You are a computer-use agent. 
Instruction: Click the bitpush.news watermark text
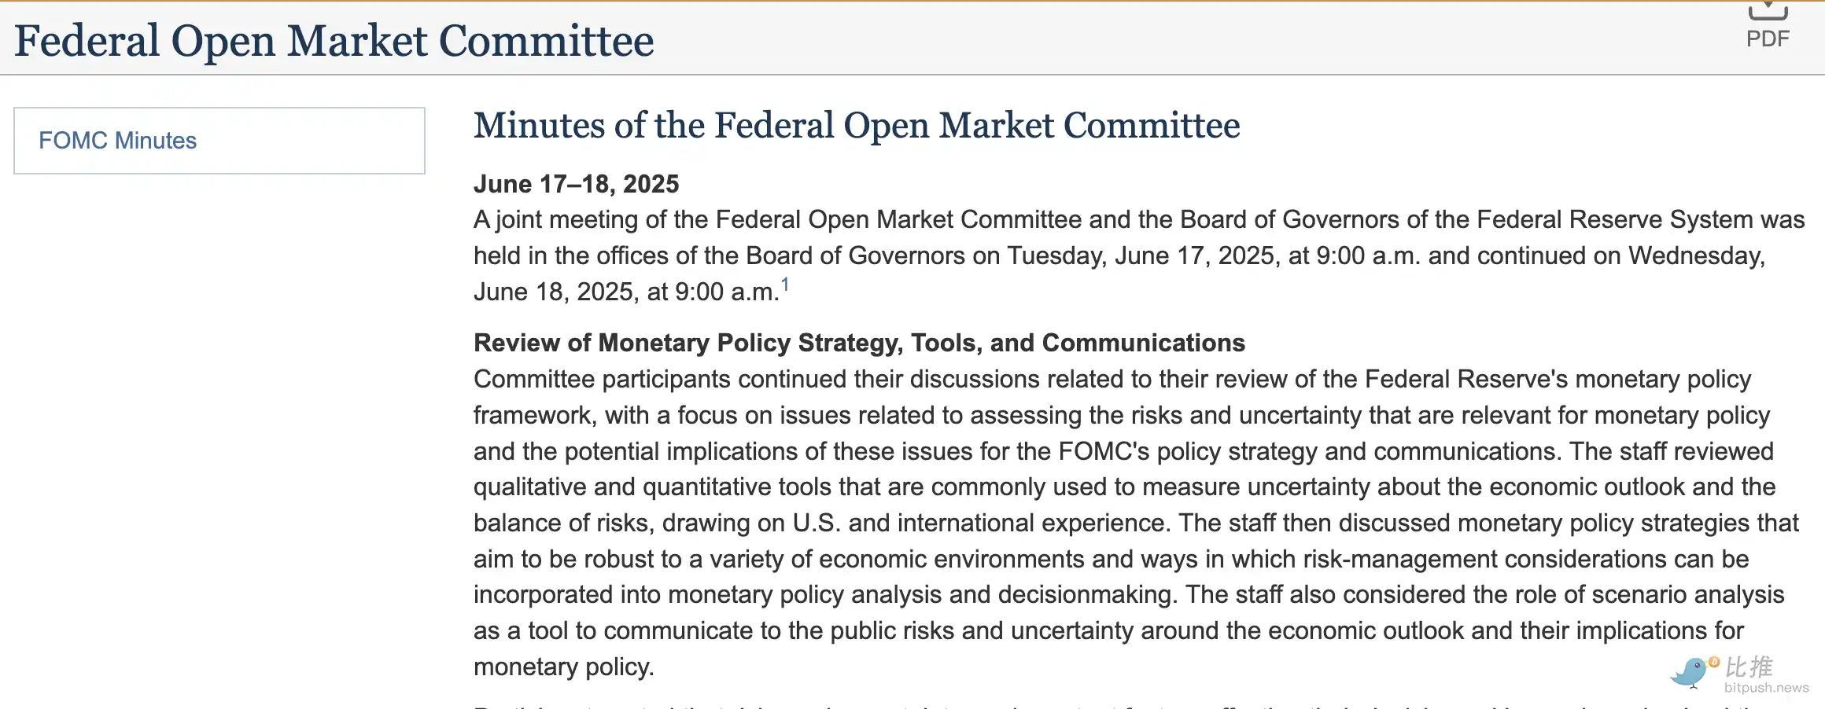click(x=1766, y=688)
